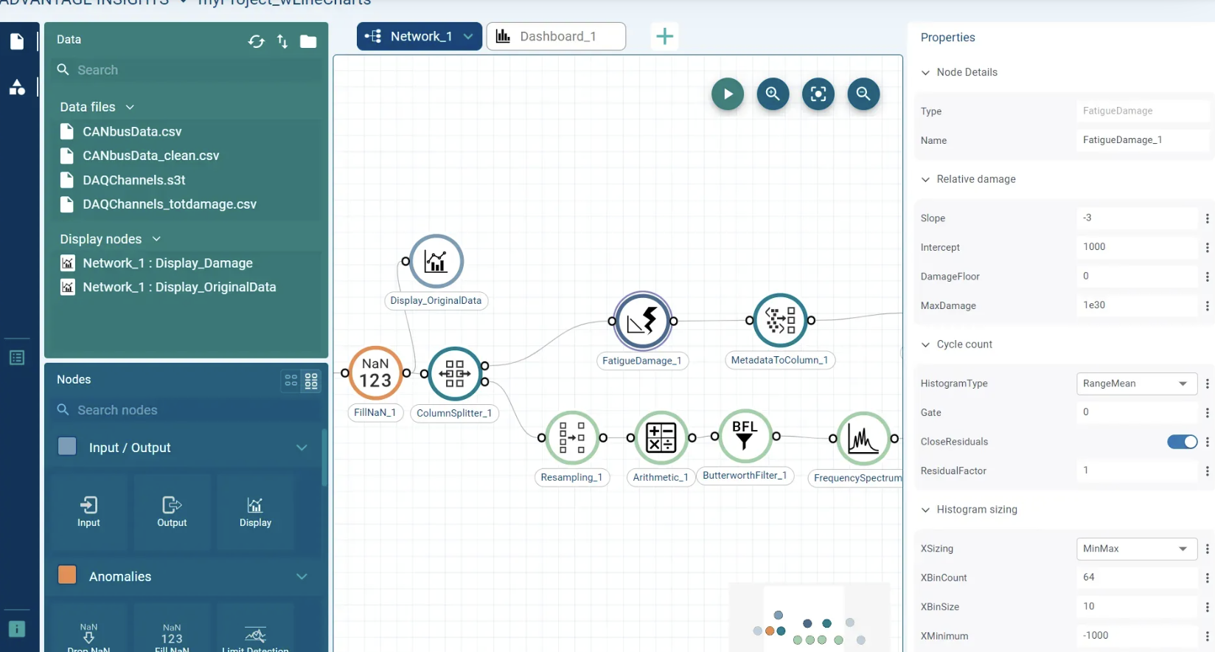Collapse the Data files list
This screenshot has height=652, width=1215.
[130, 107]
